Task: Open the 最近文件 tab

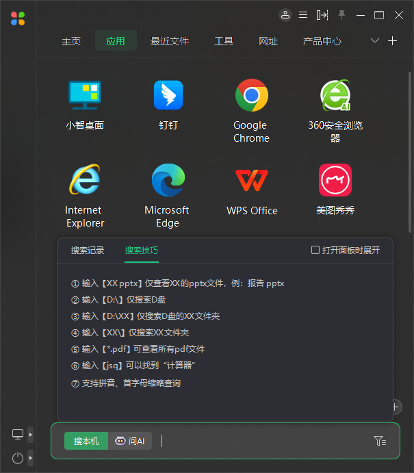Action: pyautogui.click(x=170, y=40)
